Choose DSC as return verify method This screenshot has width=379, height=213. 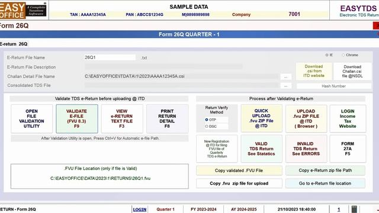(207, 126)
